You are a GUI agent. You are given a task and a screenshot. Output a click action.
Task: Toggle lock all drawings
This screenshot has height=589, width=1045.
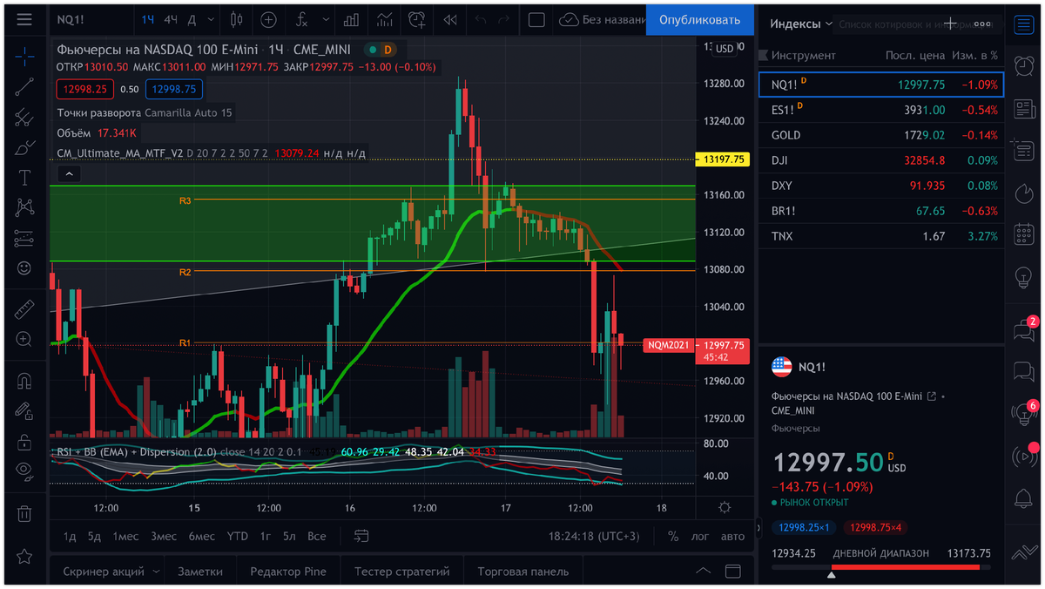coord(24,441)
